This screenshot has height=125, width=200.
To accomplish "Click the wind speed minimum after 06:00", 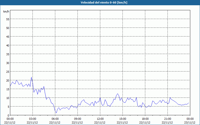I will [56, 113].
